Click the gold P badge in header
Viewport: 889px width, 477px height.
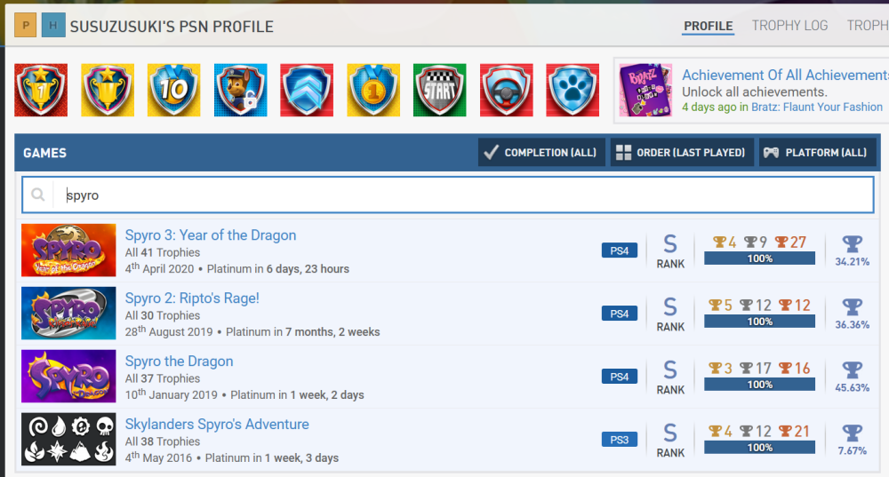pyautogui.click(x=27, y=26)
